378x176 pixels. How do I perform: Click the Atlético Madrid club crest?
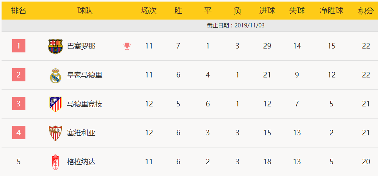[56, 104]
